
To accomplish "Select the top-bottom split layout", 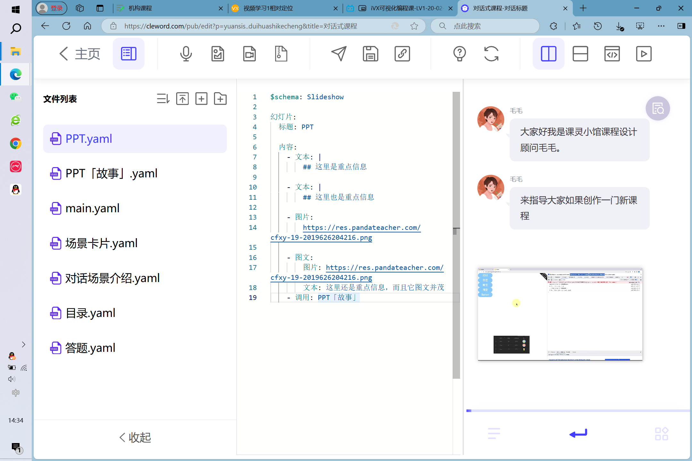I will (580, 54).
